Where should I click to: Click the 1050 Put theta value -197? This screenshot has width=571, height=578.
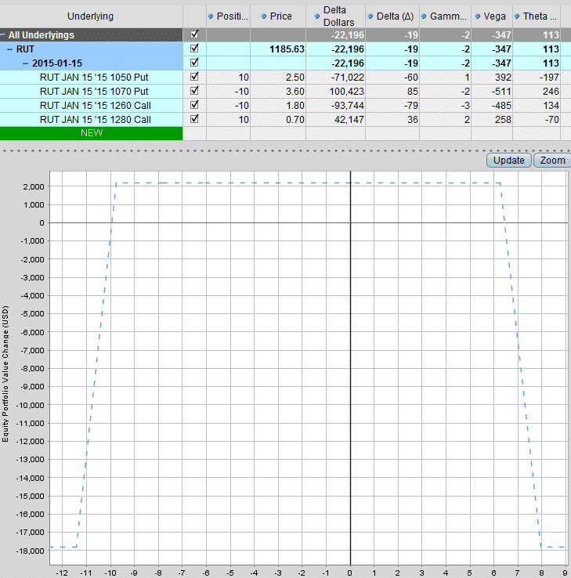[549, 78]
